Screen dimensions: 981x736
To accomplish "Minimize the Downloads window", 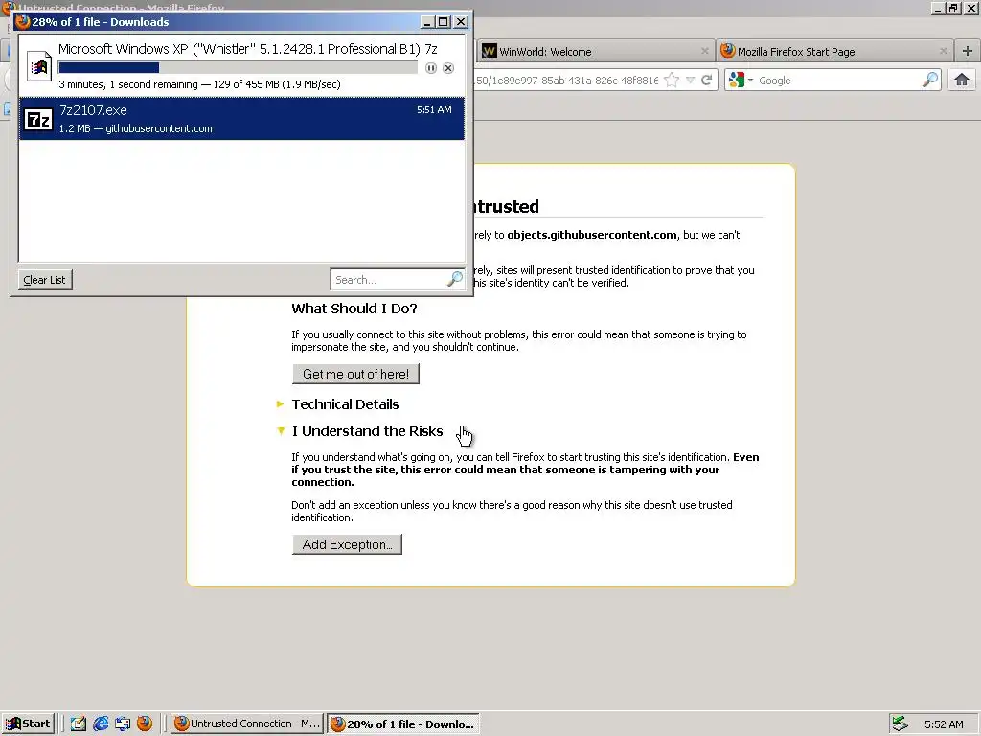I will pos(427,22).
